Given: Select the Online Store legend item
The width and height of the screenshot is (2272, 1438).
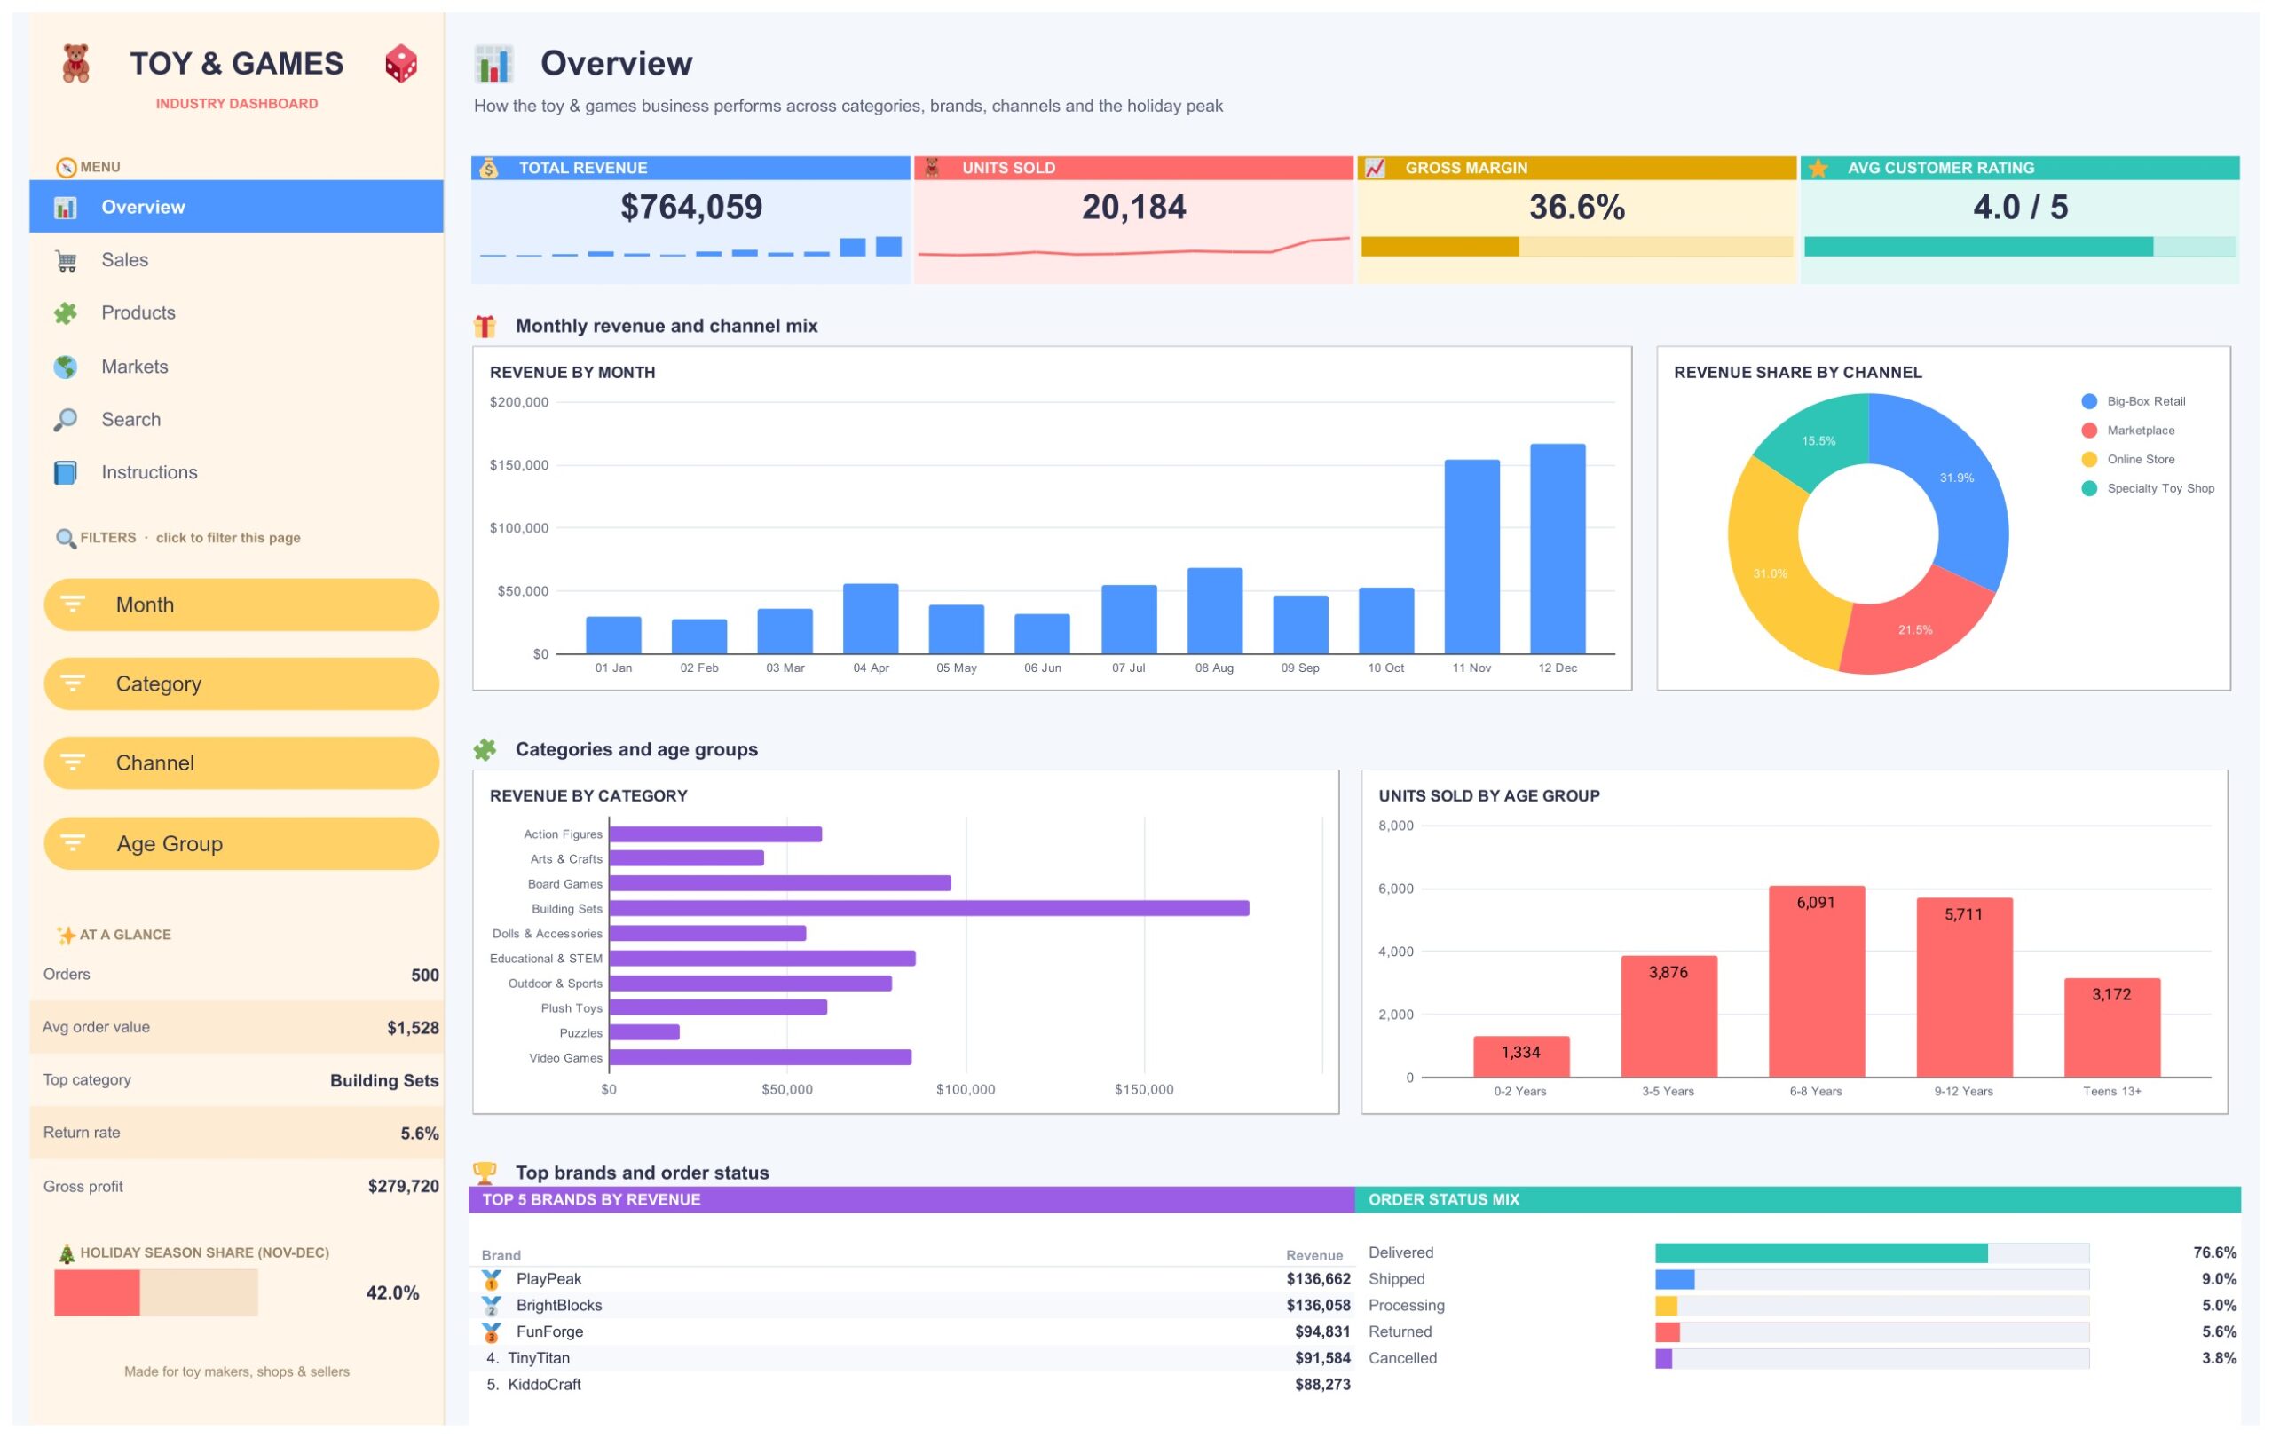Looking at the screenshot, I should pos(2128,460).
